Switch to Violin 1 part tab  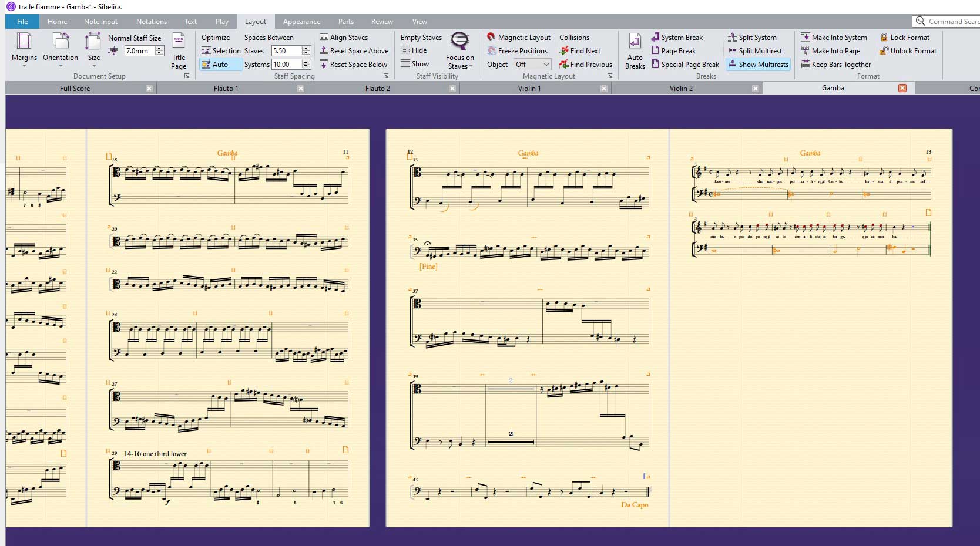coord(529,89)
